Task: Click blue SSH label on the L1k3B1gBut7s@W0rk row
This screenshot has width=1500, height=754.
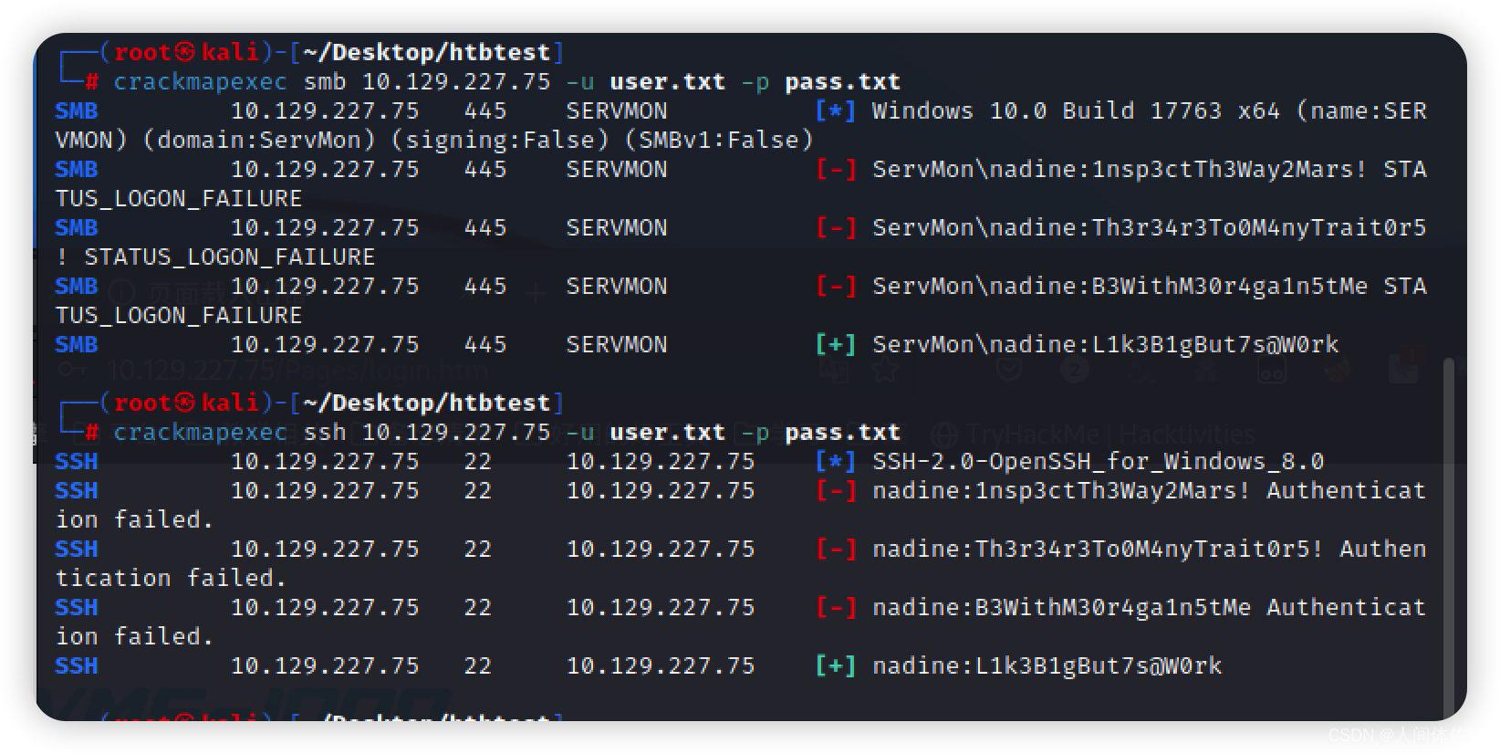Action: tap(76, 666)
